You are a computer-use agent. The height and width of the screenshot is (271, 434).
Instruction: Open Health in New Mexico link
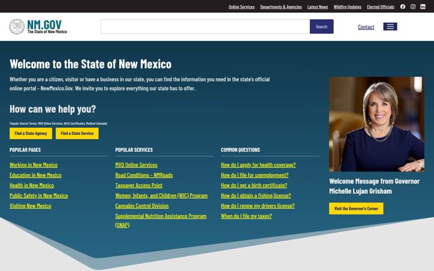[32, 185]
